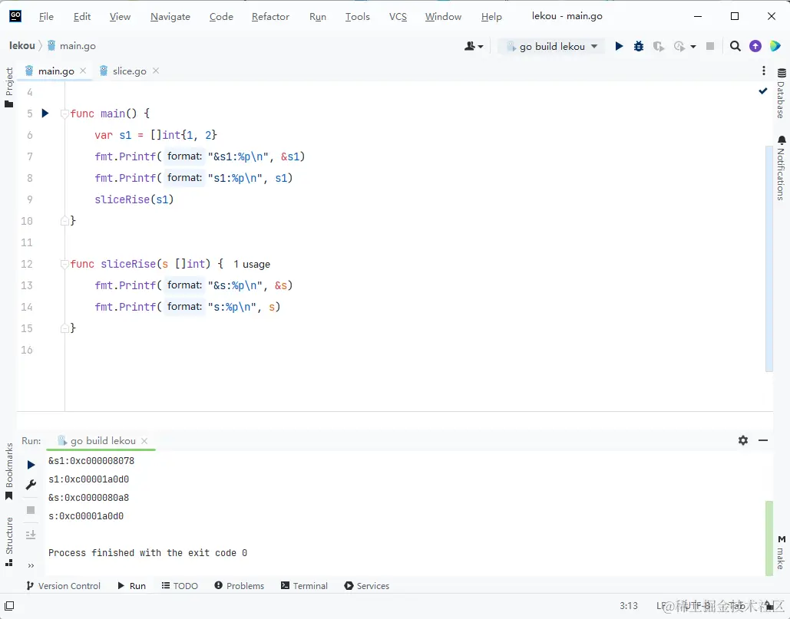The width and height of the screenshot is (790, 619).
Task: Open the Navigate menu
Action: [170, 17]
